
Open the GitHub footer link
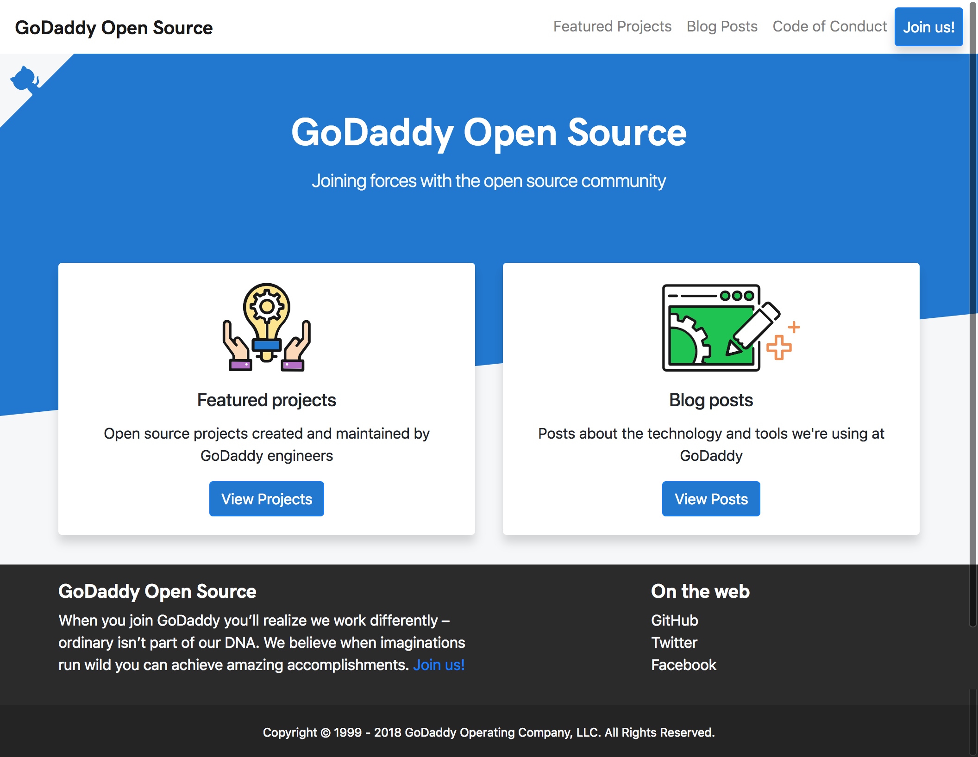674,620
